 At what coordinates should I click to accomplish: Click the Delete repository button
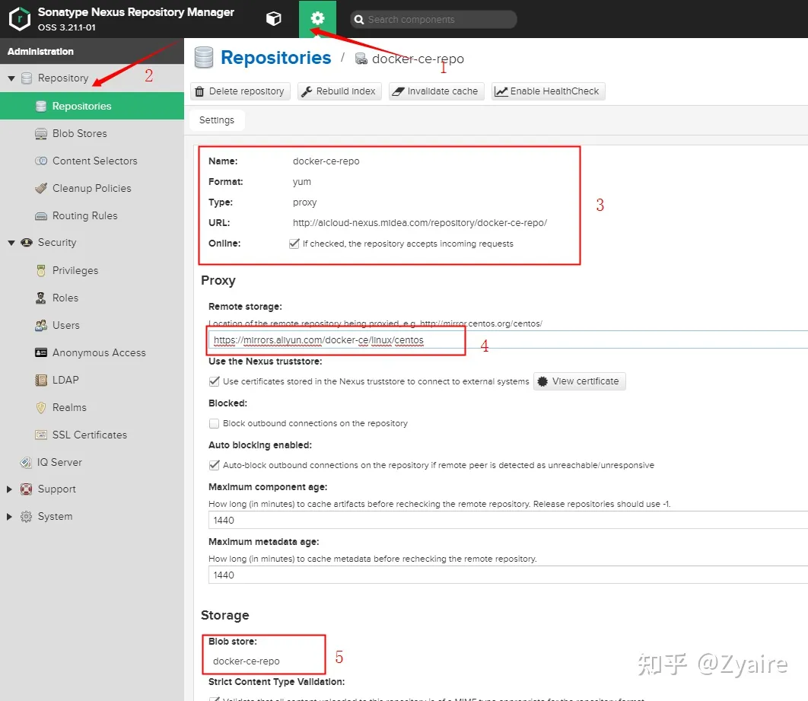(240, 91)
